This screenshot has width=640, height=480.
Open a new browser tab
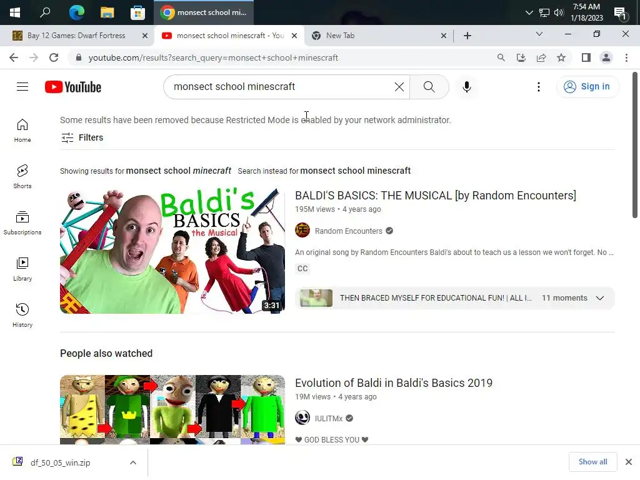(467, 36)
